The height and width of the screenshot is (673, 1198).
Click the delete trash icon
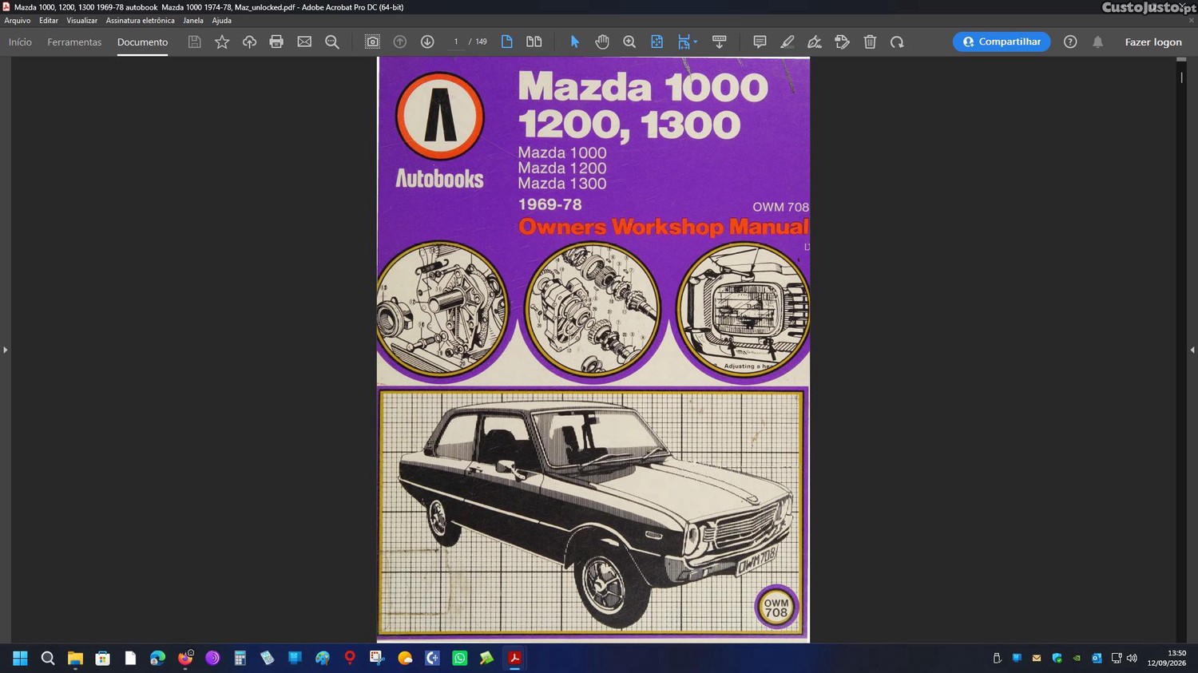point(870,42)
